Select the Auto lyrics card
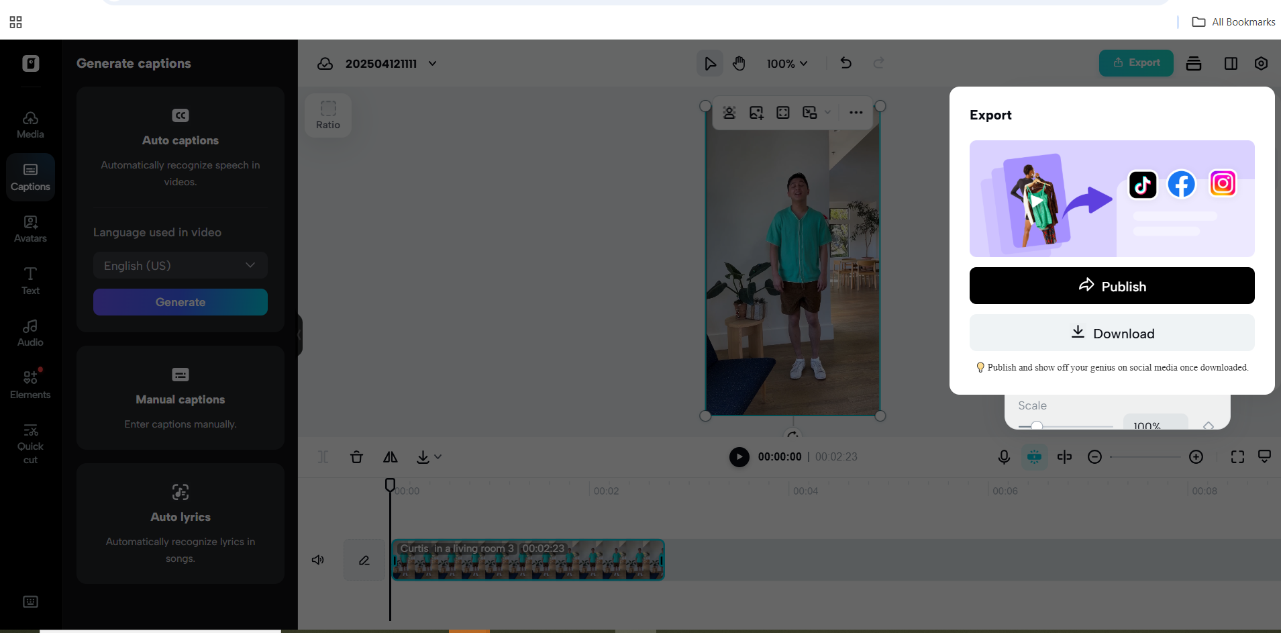 pyautogui.click(x=181, y=523)
